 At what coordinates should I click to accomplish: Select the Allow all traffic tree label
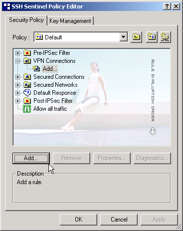point(50,109)
